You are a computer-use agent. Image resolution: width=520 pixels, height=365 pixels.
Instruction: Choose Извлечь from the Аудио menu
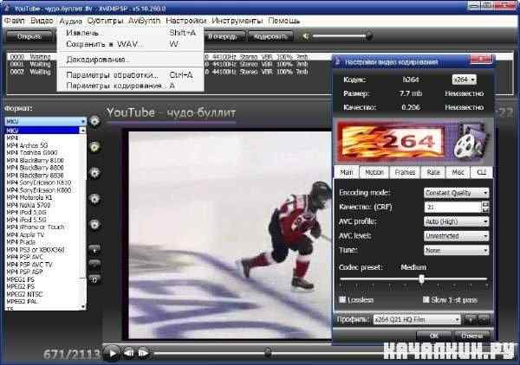pyautogui.click(x=130, y=33)
